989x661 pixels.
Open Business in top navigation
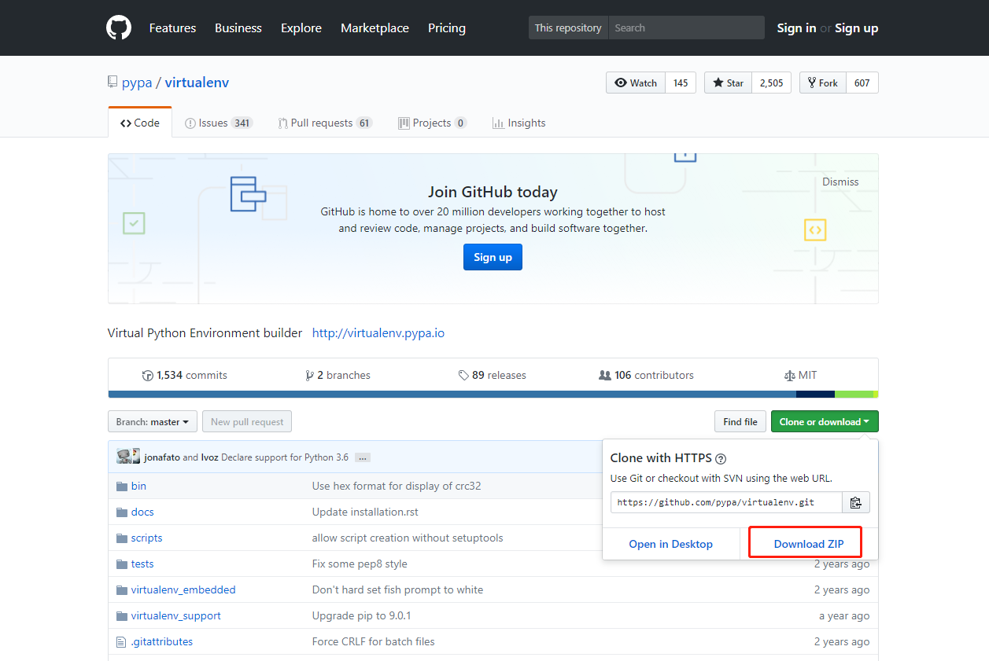point(238,28)
